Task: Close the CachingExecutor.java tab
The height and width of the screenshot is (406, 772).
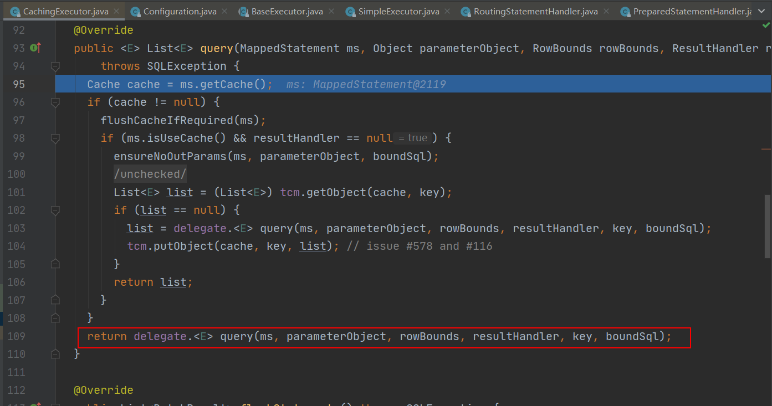Action: tap(116, 11)
